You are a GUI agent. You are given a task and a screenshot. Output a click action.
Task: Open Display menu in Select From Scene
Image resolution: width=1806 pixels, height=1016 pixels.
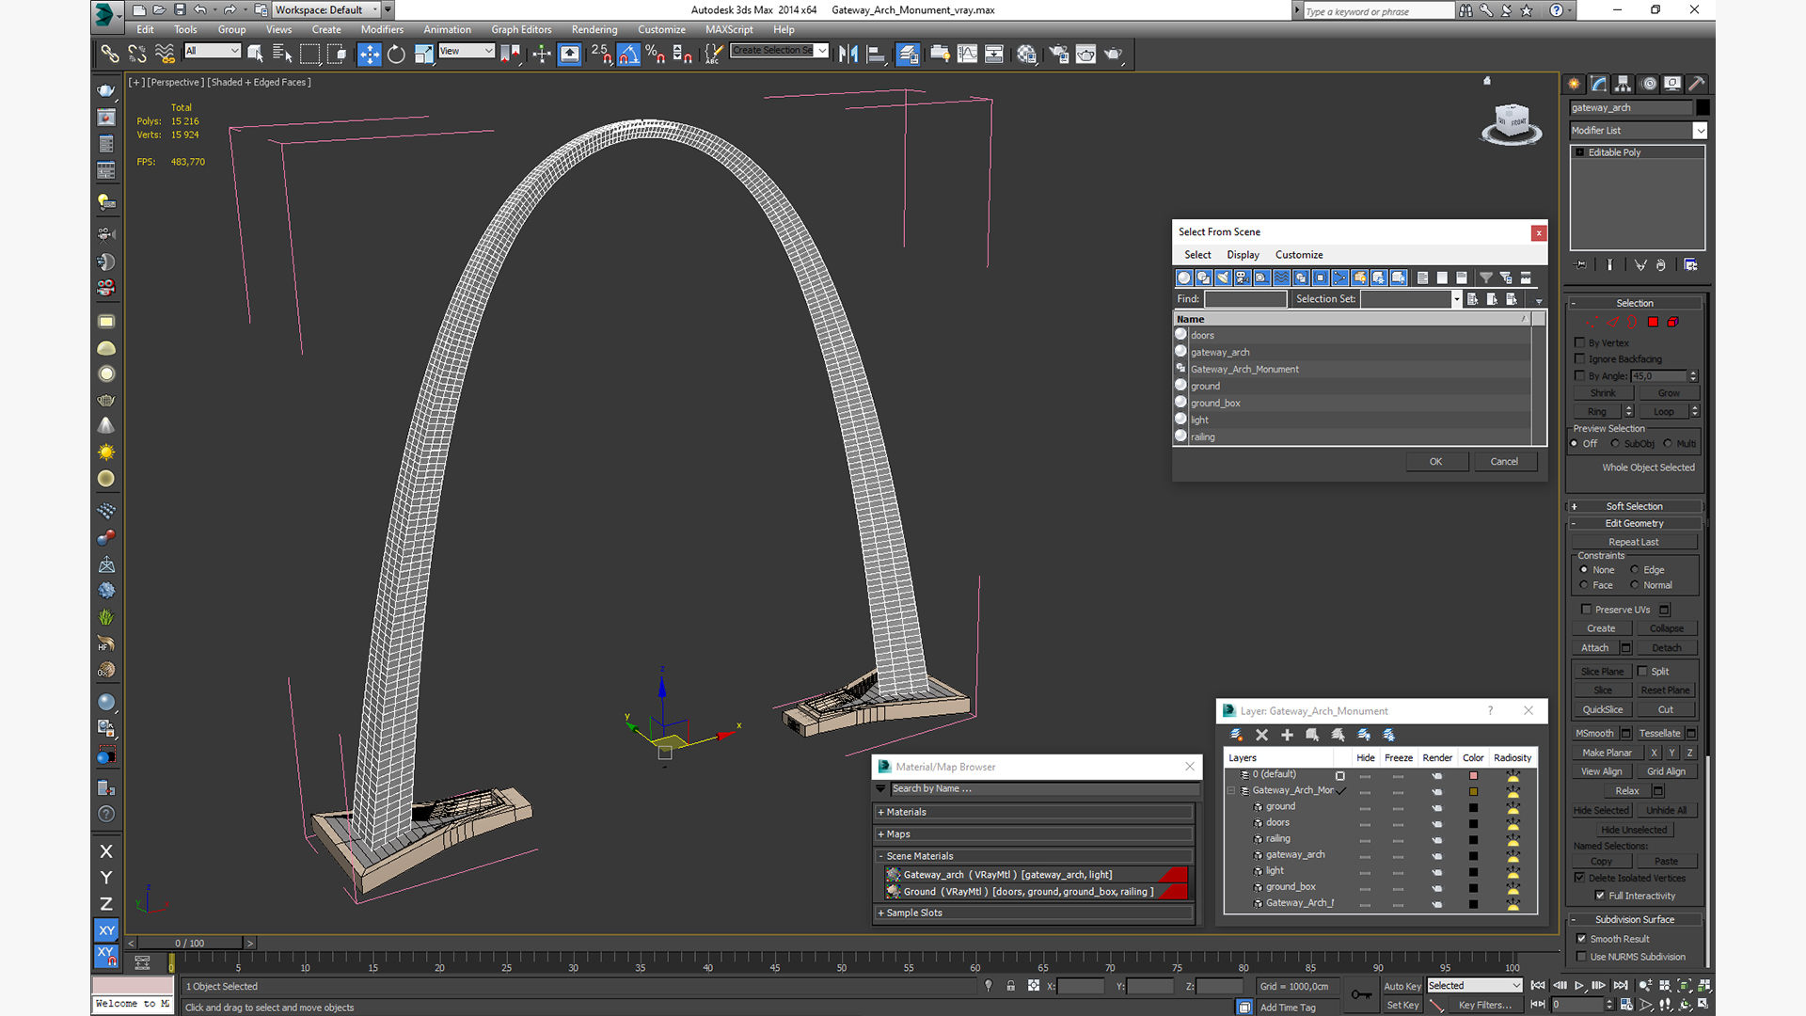[x=1242, y=255]
